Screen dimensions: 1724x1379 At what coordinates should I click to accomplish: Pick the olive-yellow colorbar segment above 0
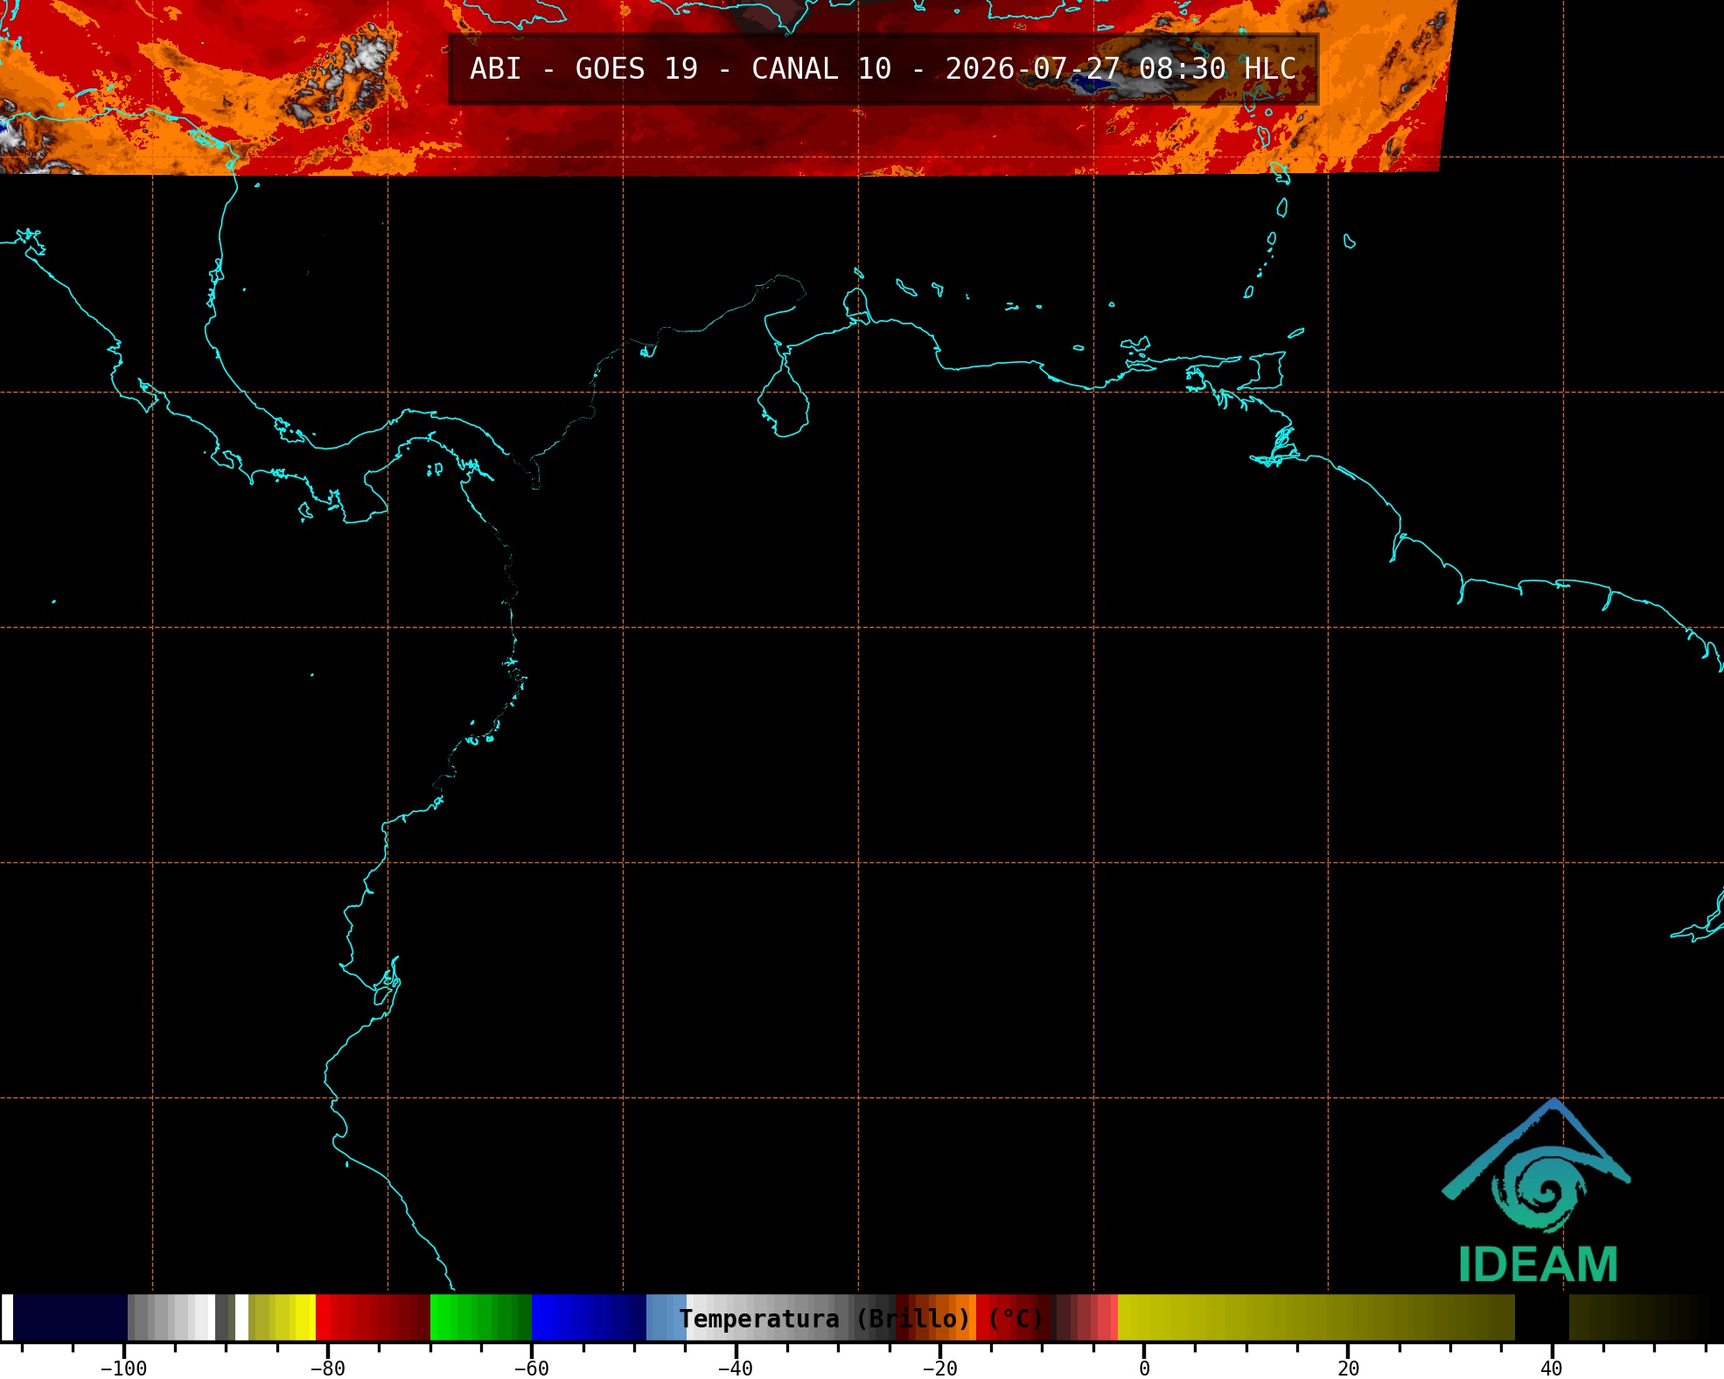coord(1316,1317)
